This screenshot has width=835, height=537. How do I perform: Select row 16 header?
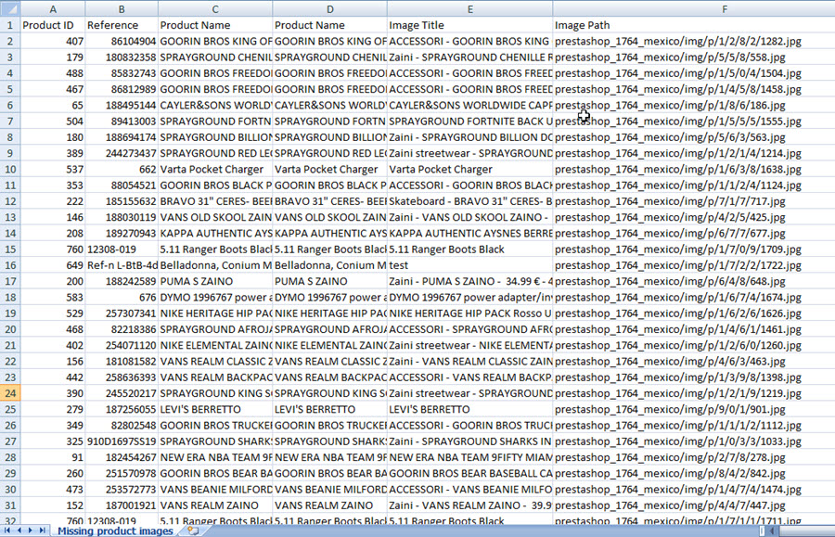point(10,265)
